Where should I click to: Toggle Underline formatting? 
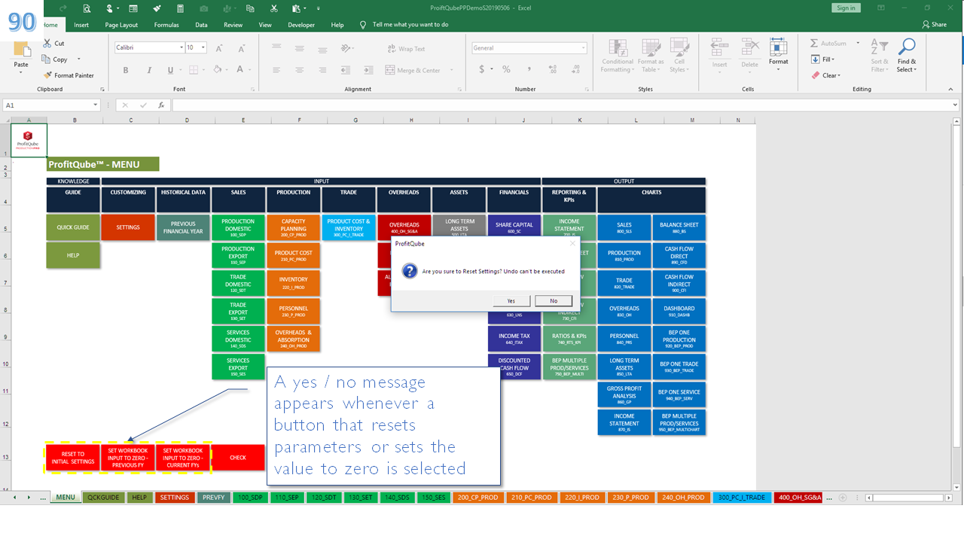click(x=170, y=70)
